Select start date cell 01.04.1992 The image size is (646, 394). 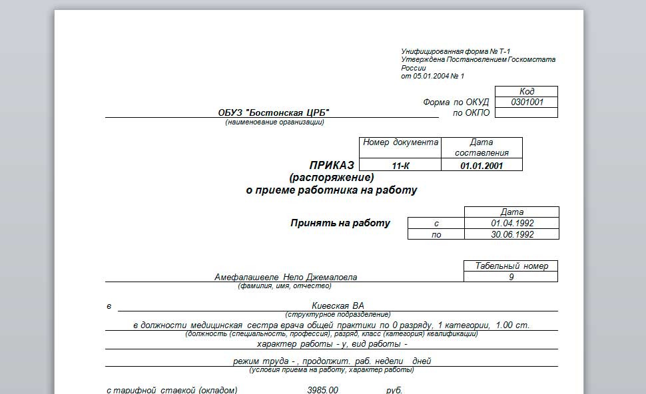(x=511, y=223)
